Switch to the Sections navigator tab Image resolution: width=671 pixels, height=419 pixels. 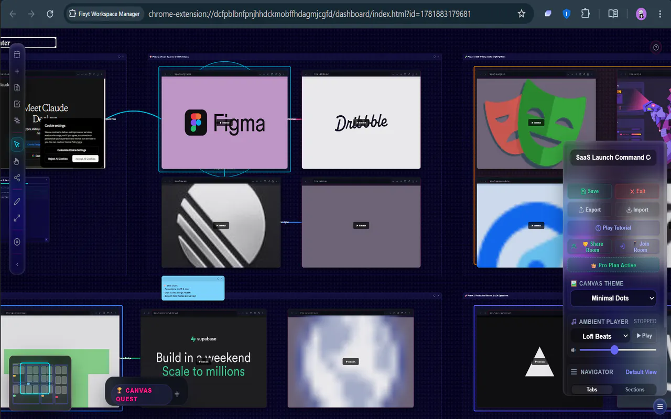pos(635,390)
